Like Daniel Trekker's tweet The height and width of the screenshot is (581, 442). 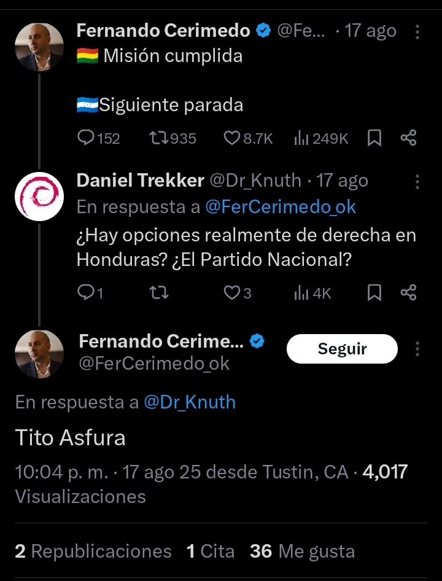coord(231,293)
